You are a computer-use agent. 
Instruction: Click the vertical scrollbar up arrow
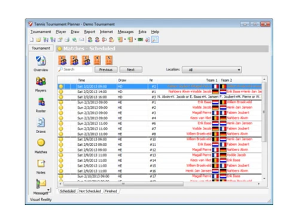coord(264,79)
